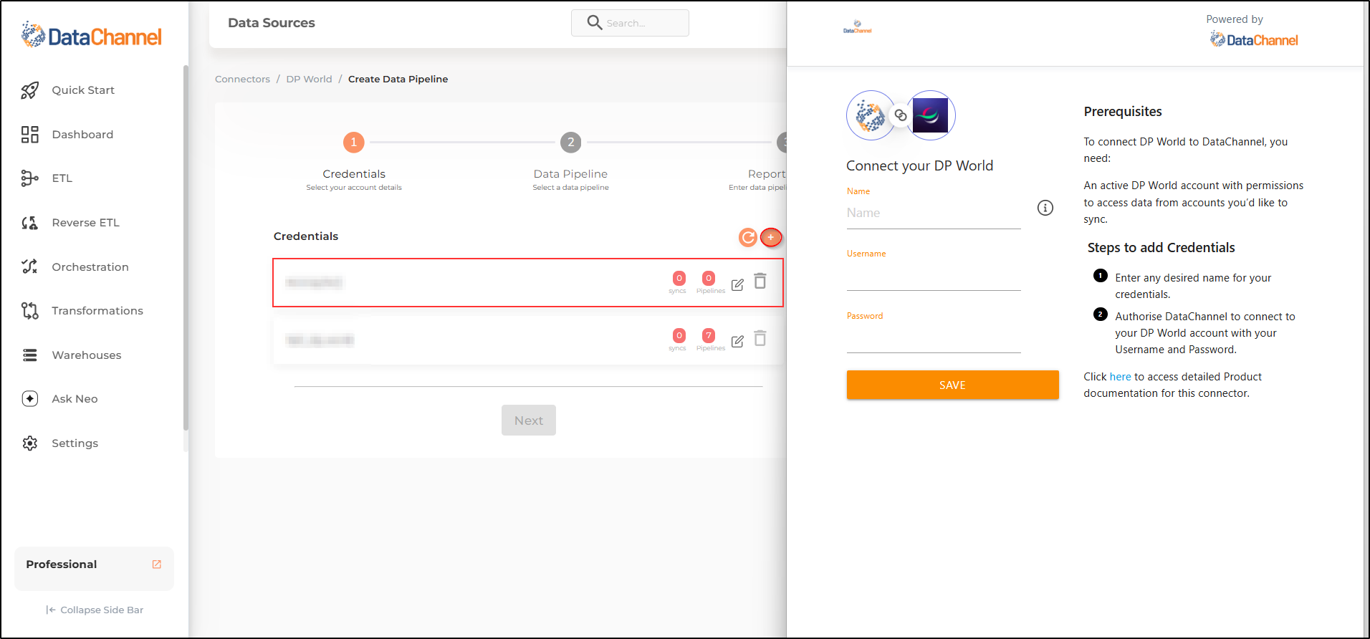The width and height of the screenshot is (1370, 639).
Task: Open Transformations menu item
Action: click(x=97, y=311)
